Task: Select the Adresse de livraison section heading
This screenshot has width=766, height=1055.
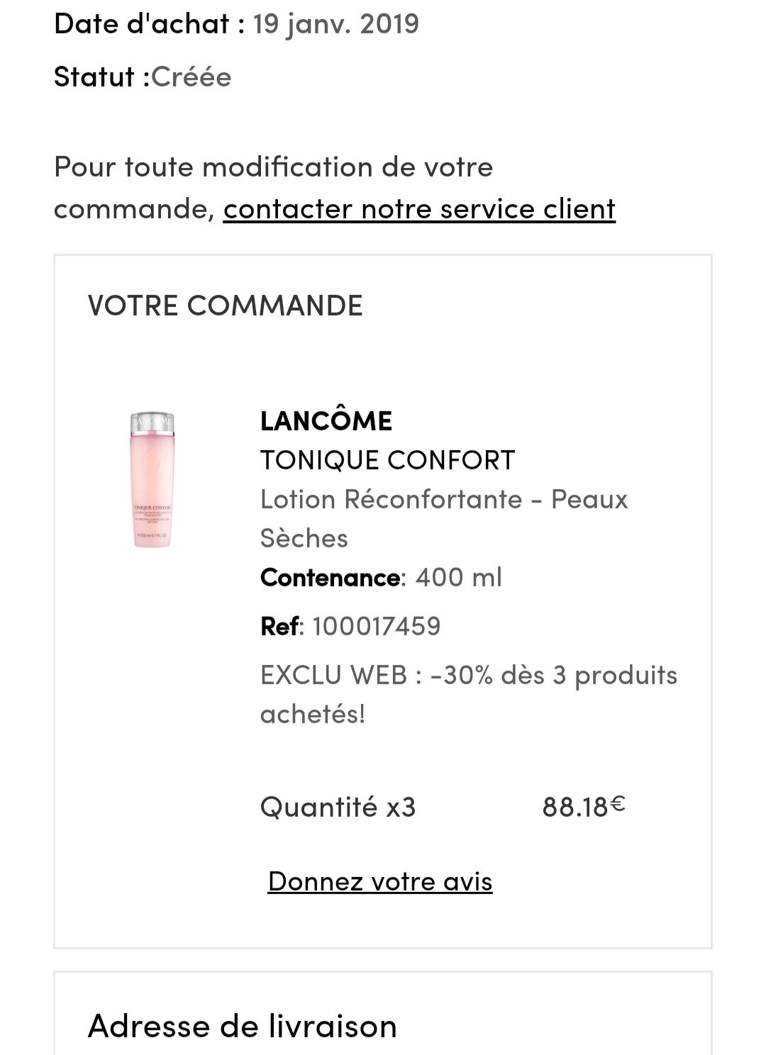Action: pyautogui.click(x=243, y=1026)
